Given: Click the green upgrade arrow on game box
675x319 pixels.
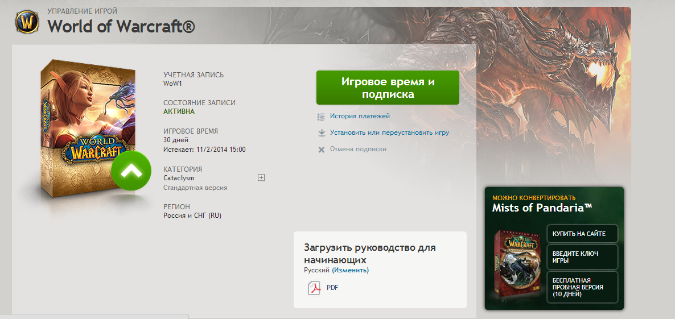Looking at the screenshot, I should click(131, 170).
